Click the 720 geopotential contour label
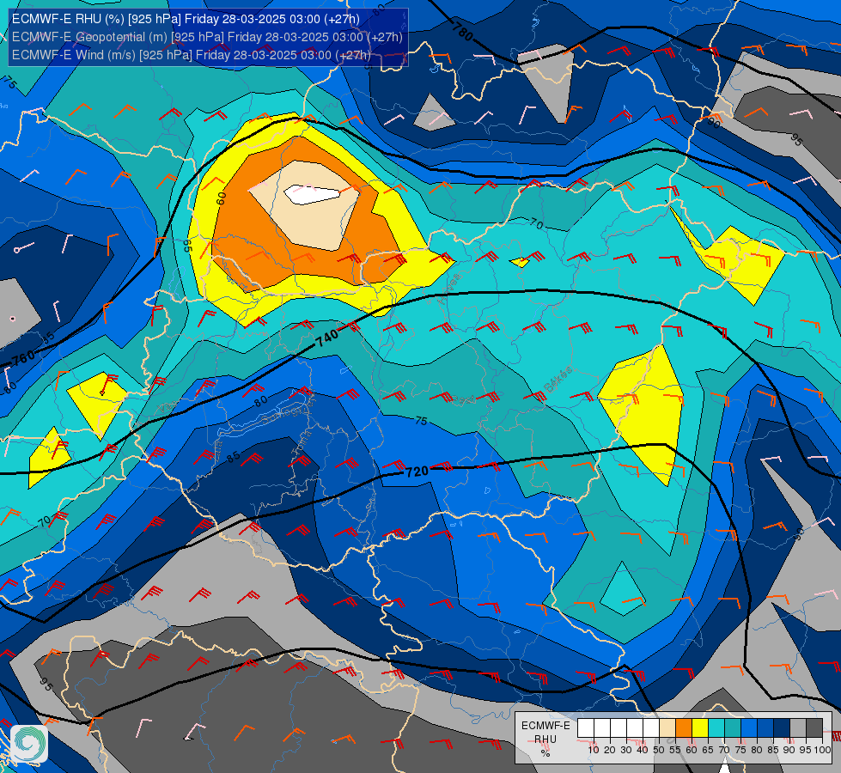The width and height of the screenshot is (841, 773). (417, 472)
